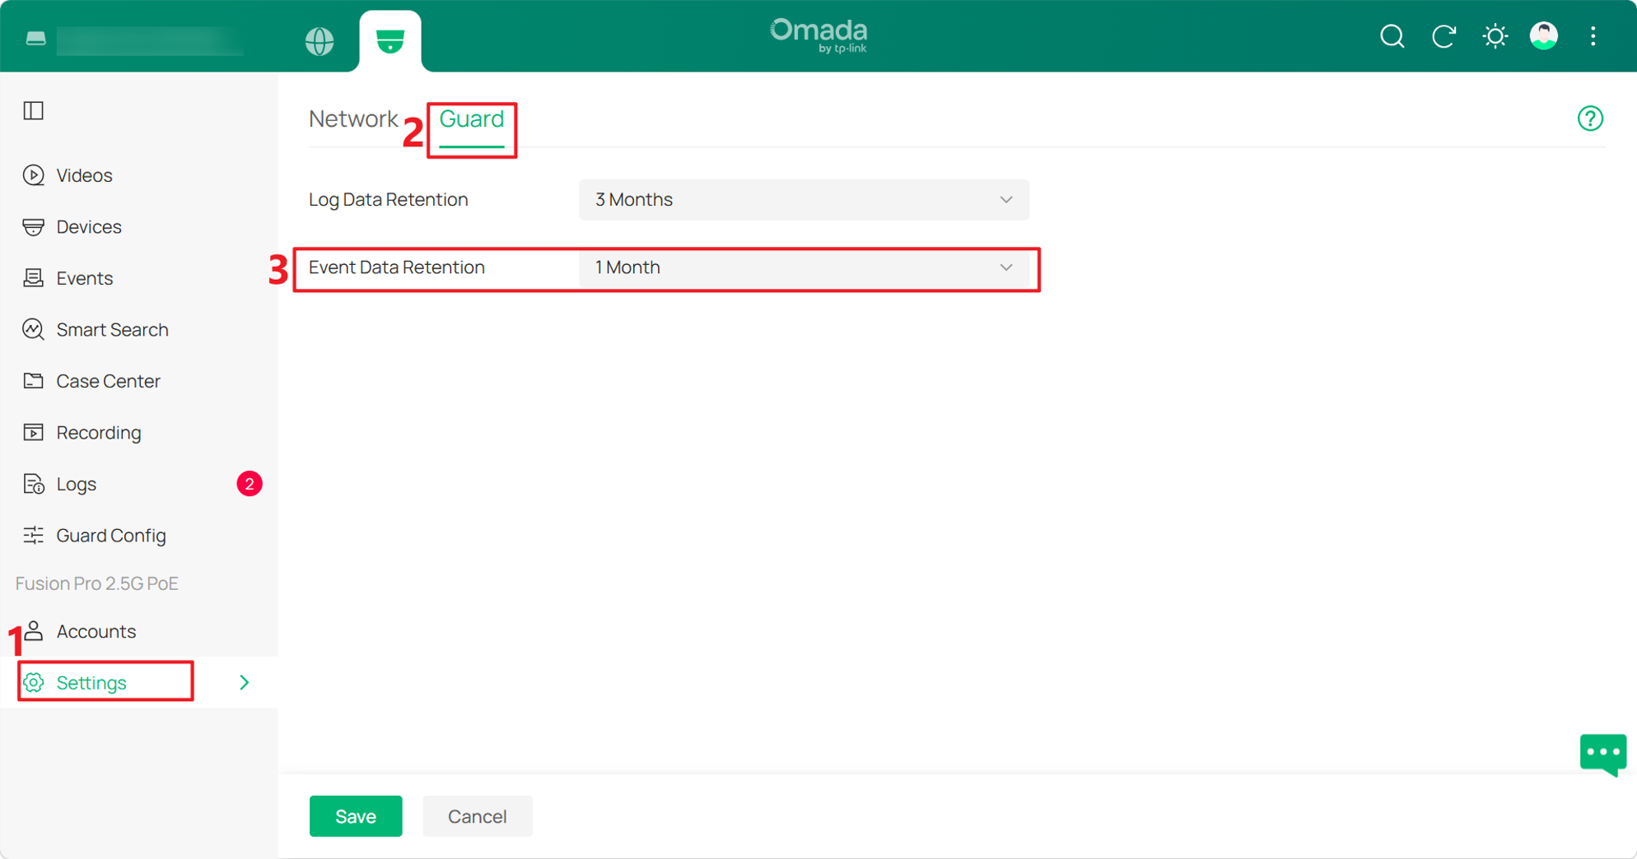Click the Smart Search icon in sidebar

tap(34, 329)
